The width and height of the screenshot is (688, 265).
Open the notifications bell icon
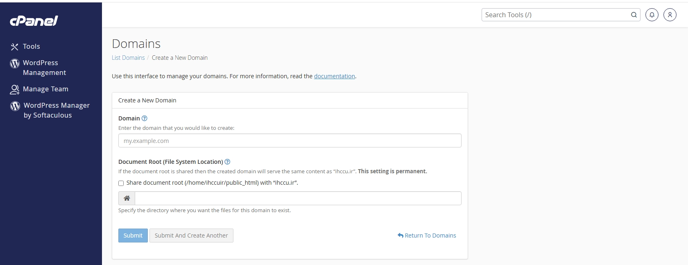652,15
